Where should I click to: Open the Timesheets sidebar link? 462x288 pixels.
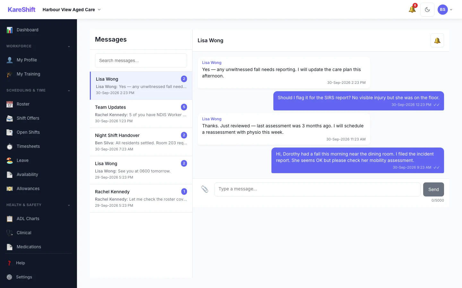coord(38,147)
